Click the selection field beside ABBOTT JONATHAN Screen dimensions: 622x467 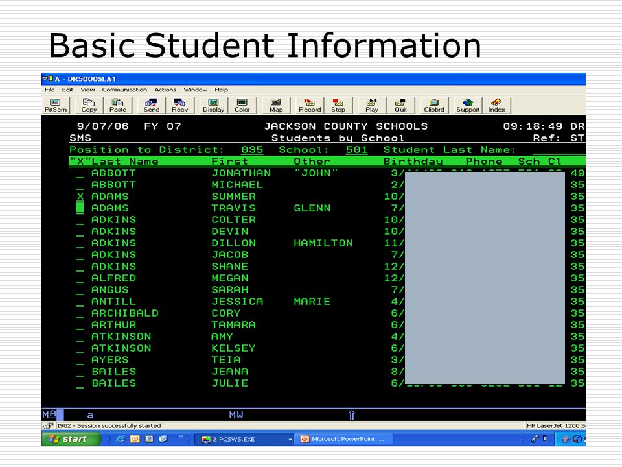[80, 174]
